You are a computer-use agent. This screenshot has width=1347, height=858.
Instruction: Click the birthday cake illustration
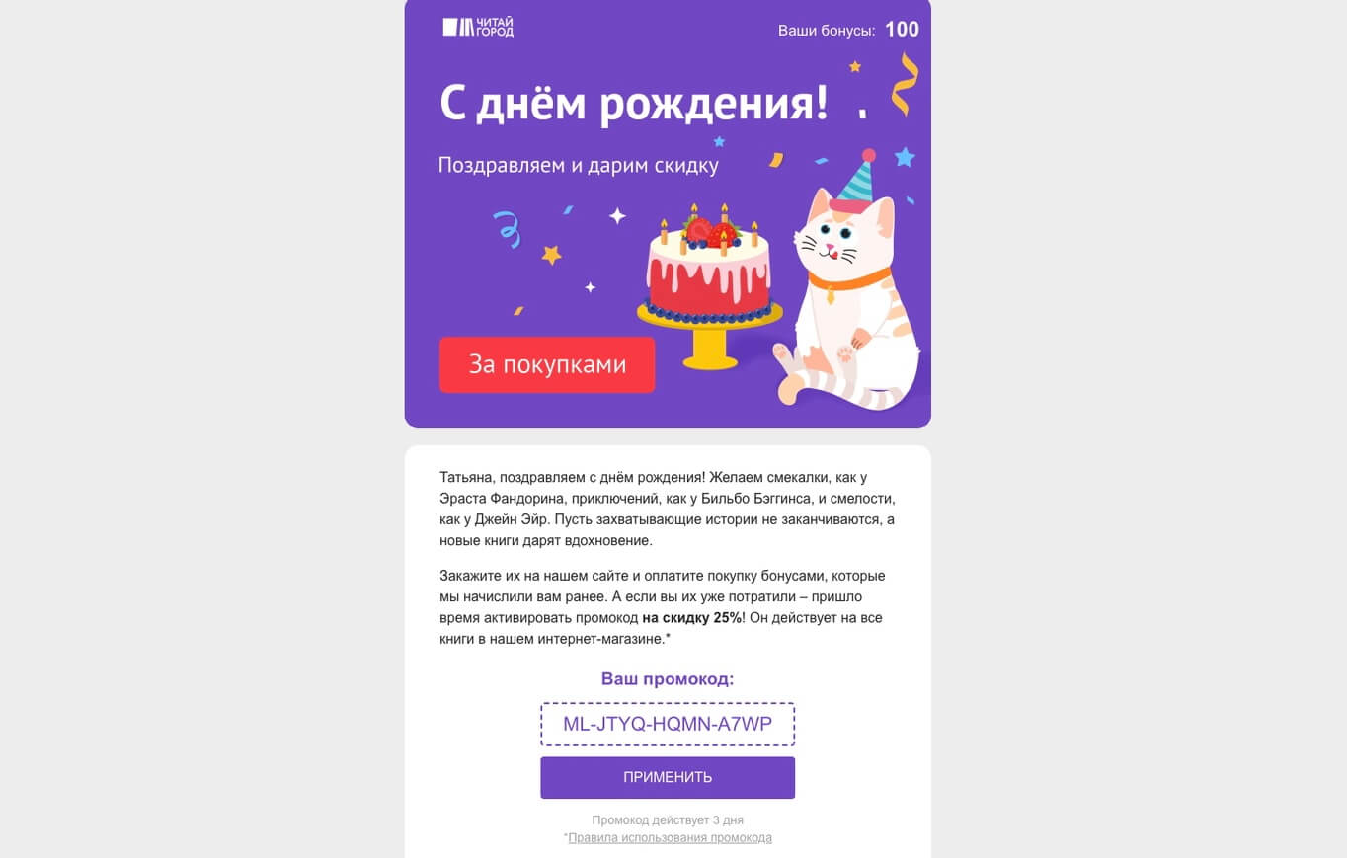[709, 286]
